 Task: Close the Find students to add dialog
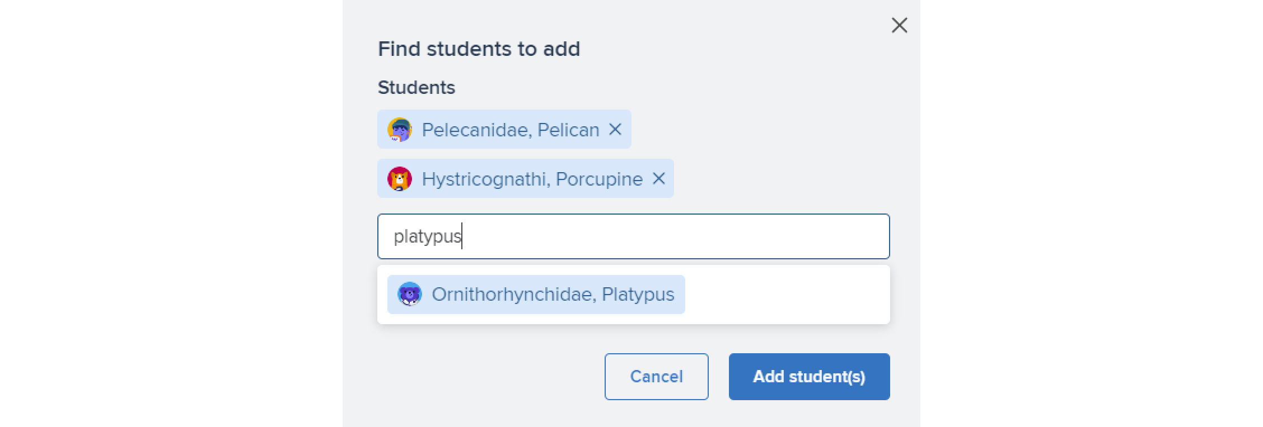(899, 25)
